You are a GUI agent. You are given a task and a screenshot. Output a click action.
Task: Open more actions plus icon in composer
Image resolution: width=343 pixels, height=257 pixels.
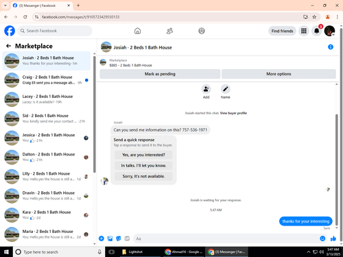pos(102,238)
